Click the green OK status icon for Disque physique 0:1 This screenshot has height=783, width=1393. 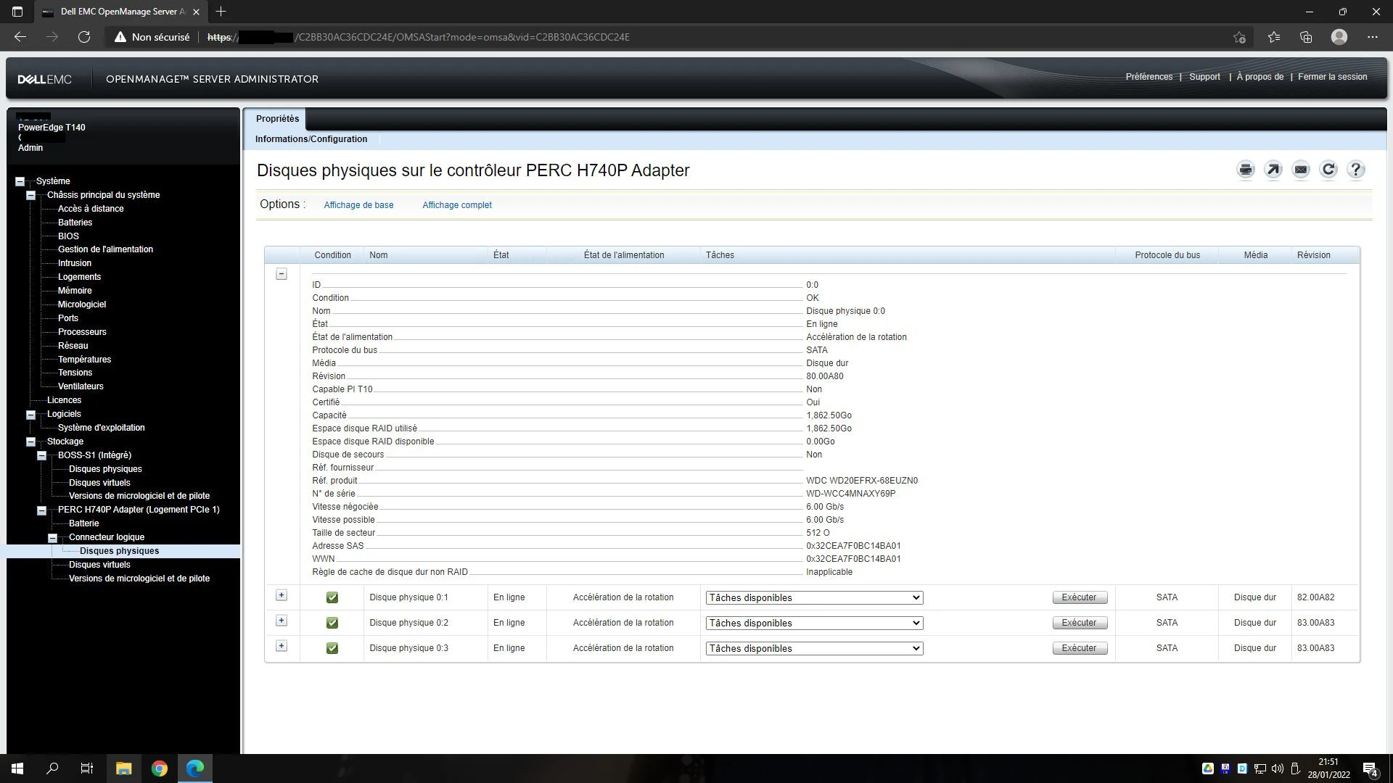coord(332,597)
